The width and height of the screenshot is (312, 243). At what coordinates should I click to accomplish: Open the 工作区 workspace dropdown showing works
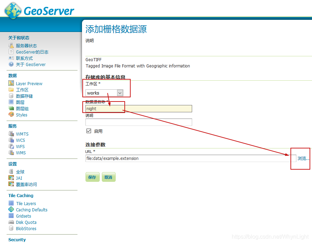[105, 93]
